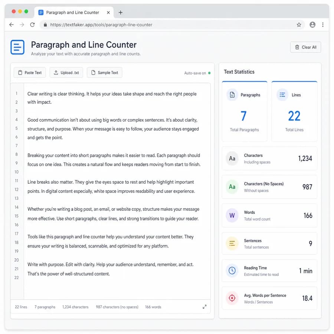
Task: Click the line beginning 'Breaking your content into'
Action: click(114, 155)
